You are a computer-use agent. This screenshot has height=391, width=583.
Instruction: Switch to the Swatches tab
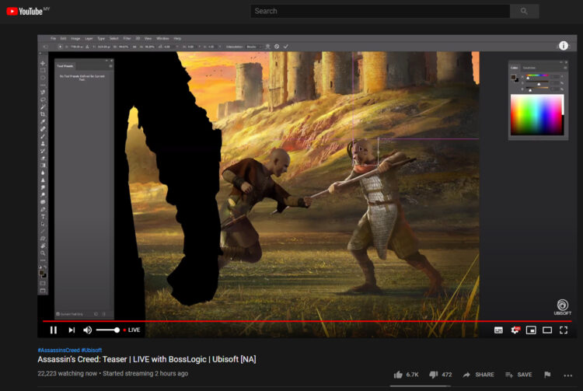coord(529,68)
